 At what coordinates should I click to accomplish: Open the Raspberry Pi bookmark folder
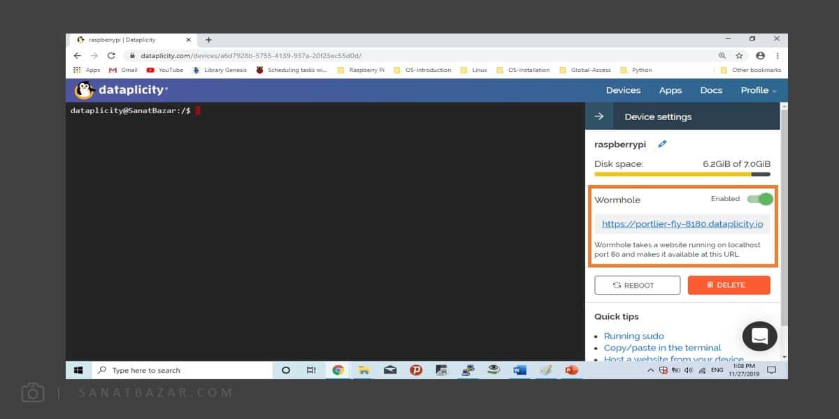pyautogui.click(x=361, y=70)
